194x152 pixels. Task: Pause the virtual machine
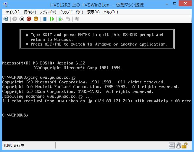point(45,19)
